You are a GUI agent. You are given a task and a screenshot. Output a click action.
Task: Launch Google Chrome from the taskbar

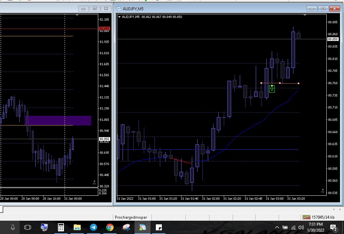(x=110, y=227)
